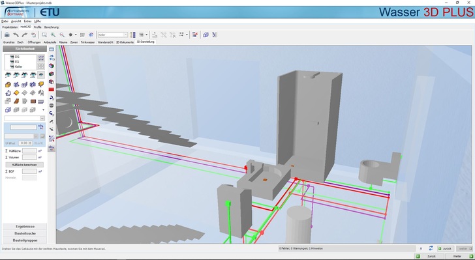The height and width of the screenshot is (260, 475).
Task: Click the Hüllfläche value field
Action: click(x=29, y=151)
